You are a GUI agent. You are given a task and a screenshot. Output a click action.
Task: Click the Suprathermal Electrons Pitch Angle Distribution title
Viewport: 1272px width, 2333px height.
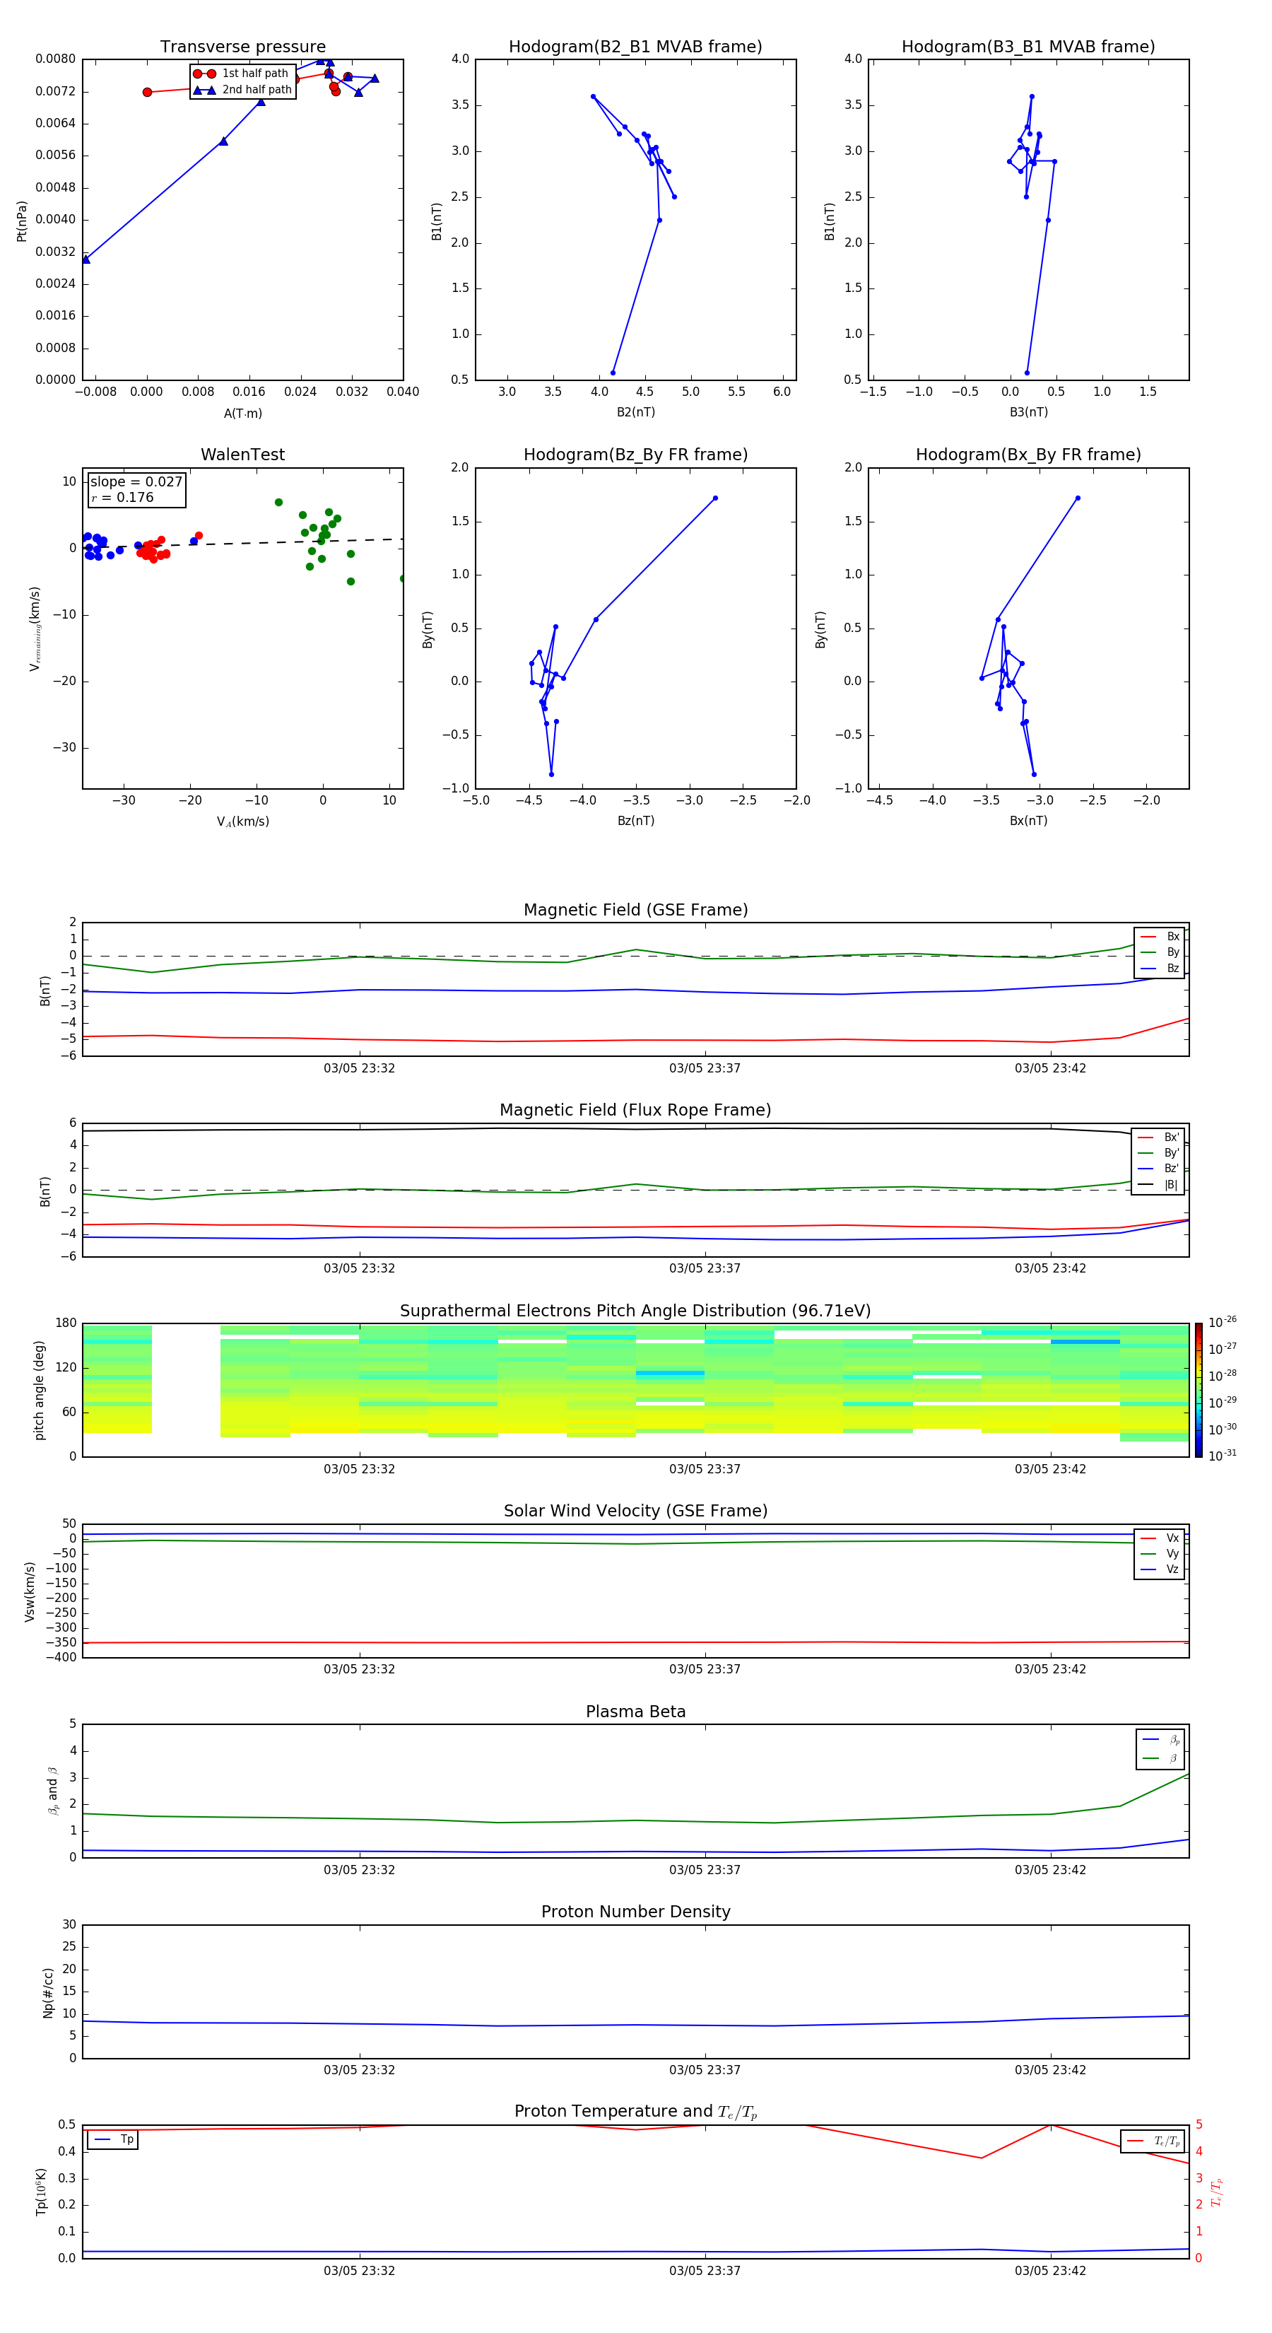click(635, 1311)
